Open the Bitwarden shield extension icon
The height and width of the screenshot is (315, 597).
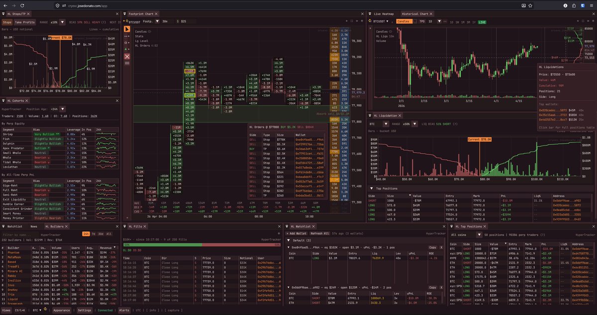point(583,5)
